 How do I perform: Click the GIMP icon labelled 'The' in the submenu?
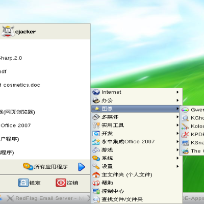(x=185, y=151)
